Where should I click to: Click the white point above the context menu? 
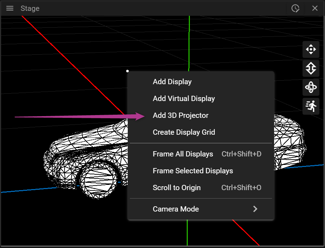[127, 71]
